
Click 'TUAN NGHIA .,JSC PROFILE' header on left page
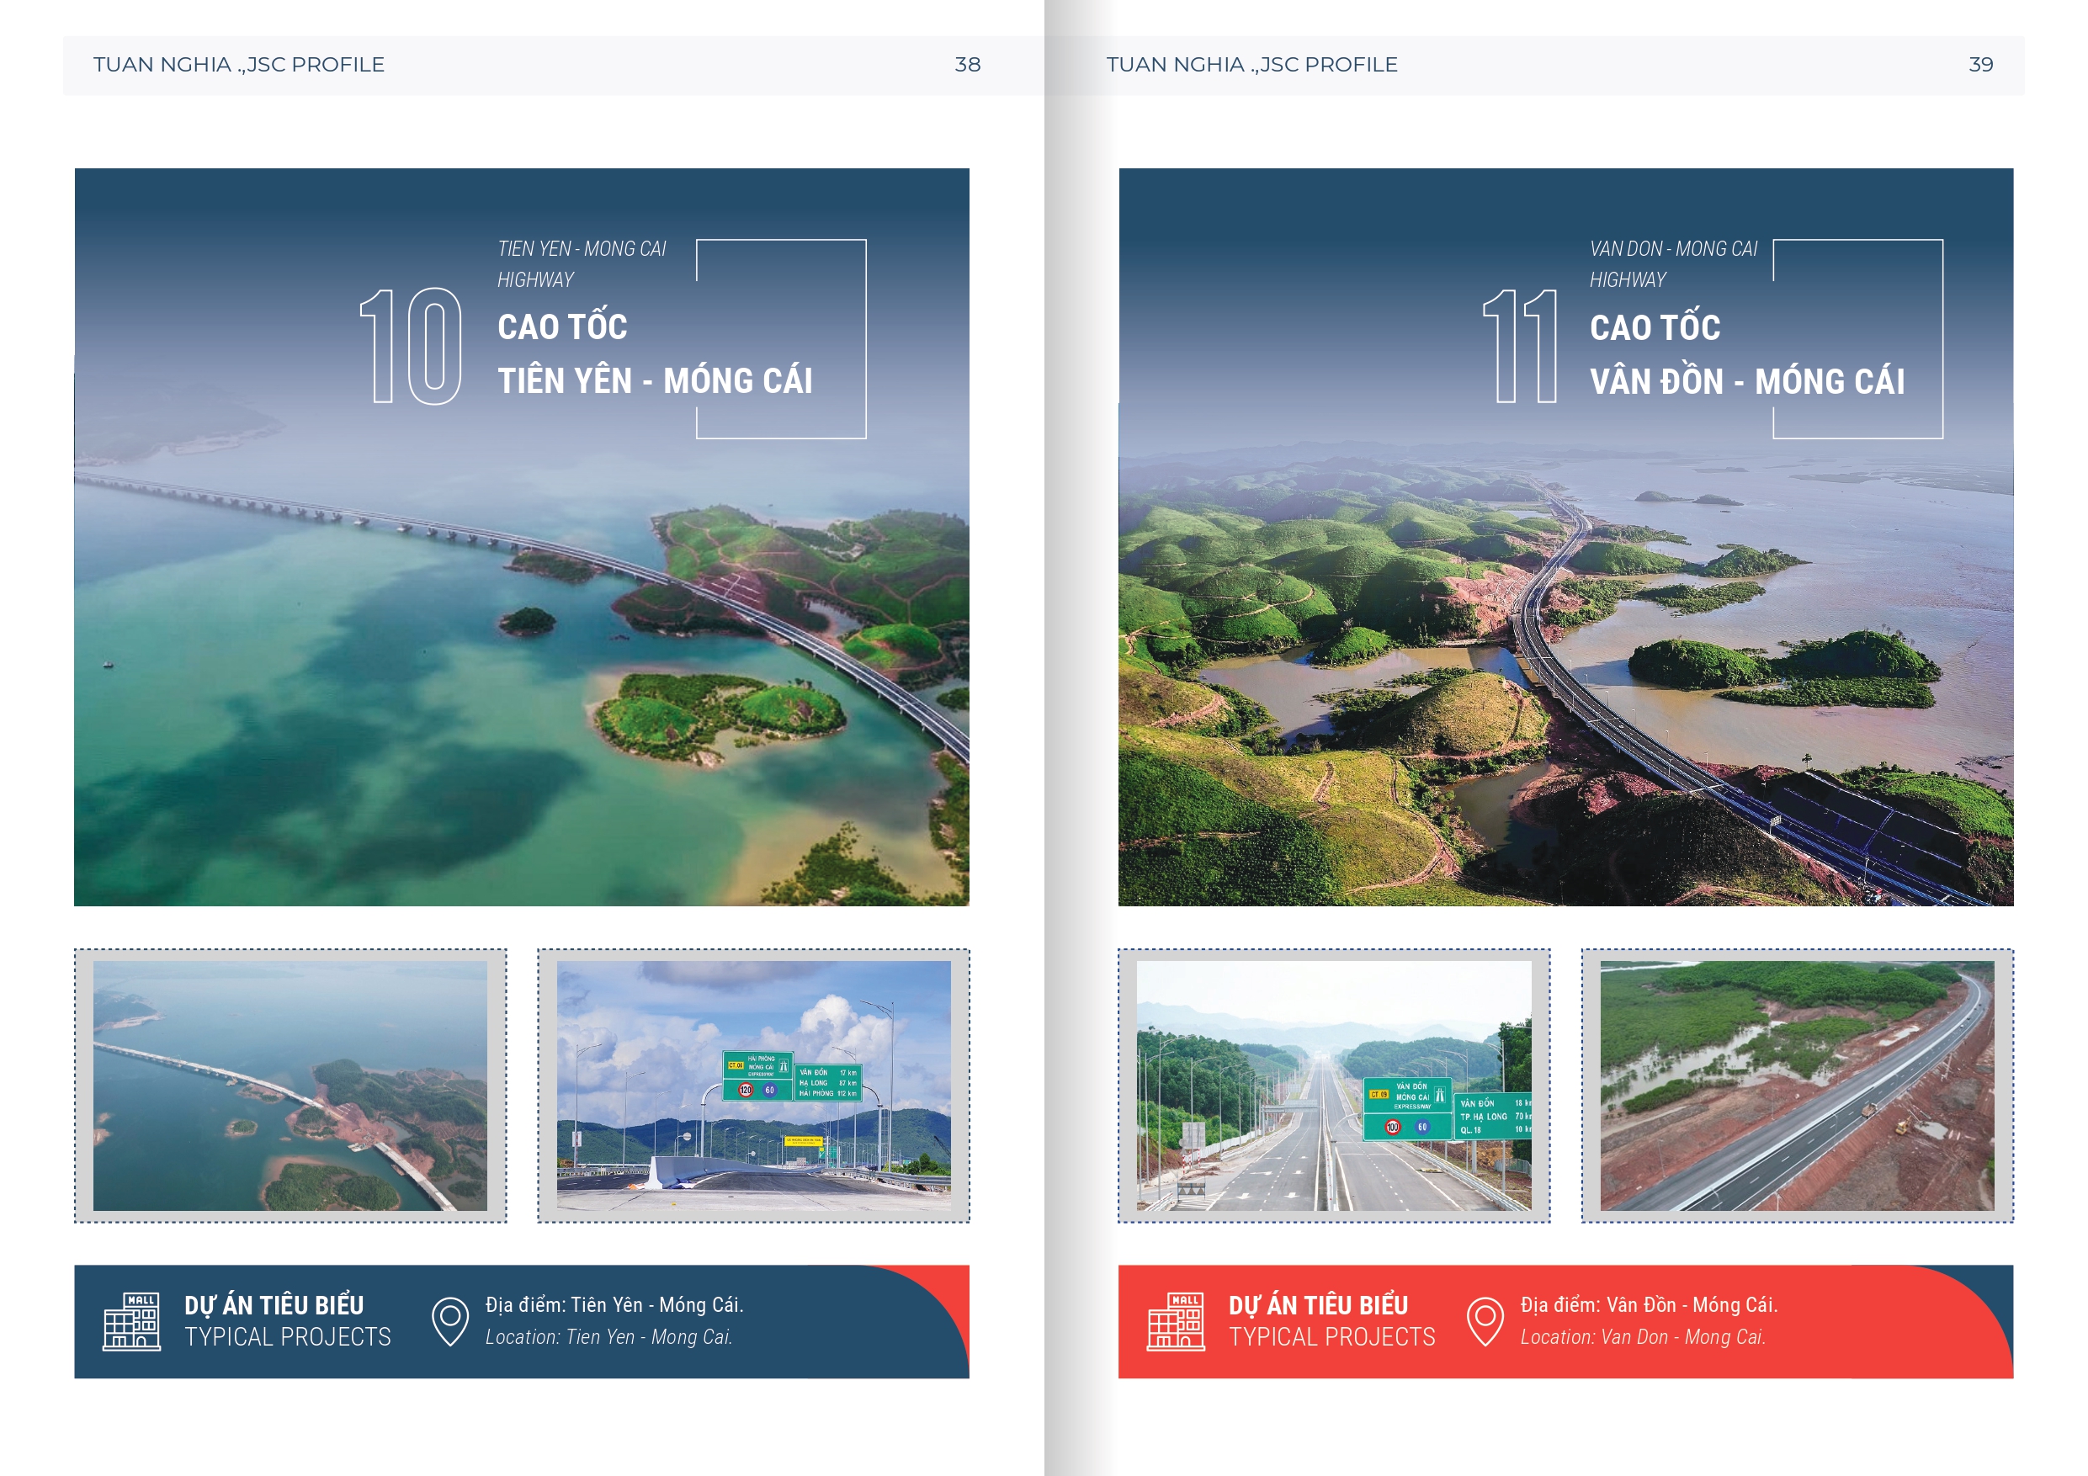[238, 65]
